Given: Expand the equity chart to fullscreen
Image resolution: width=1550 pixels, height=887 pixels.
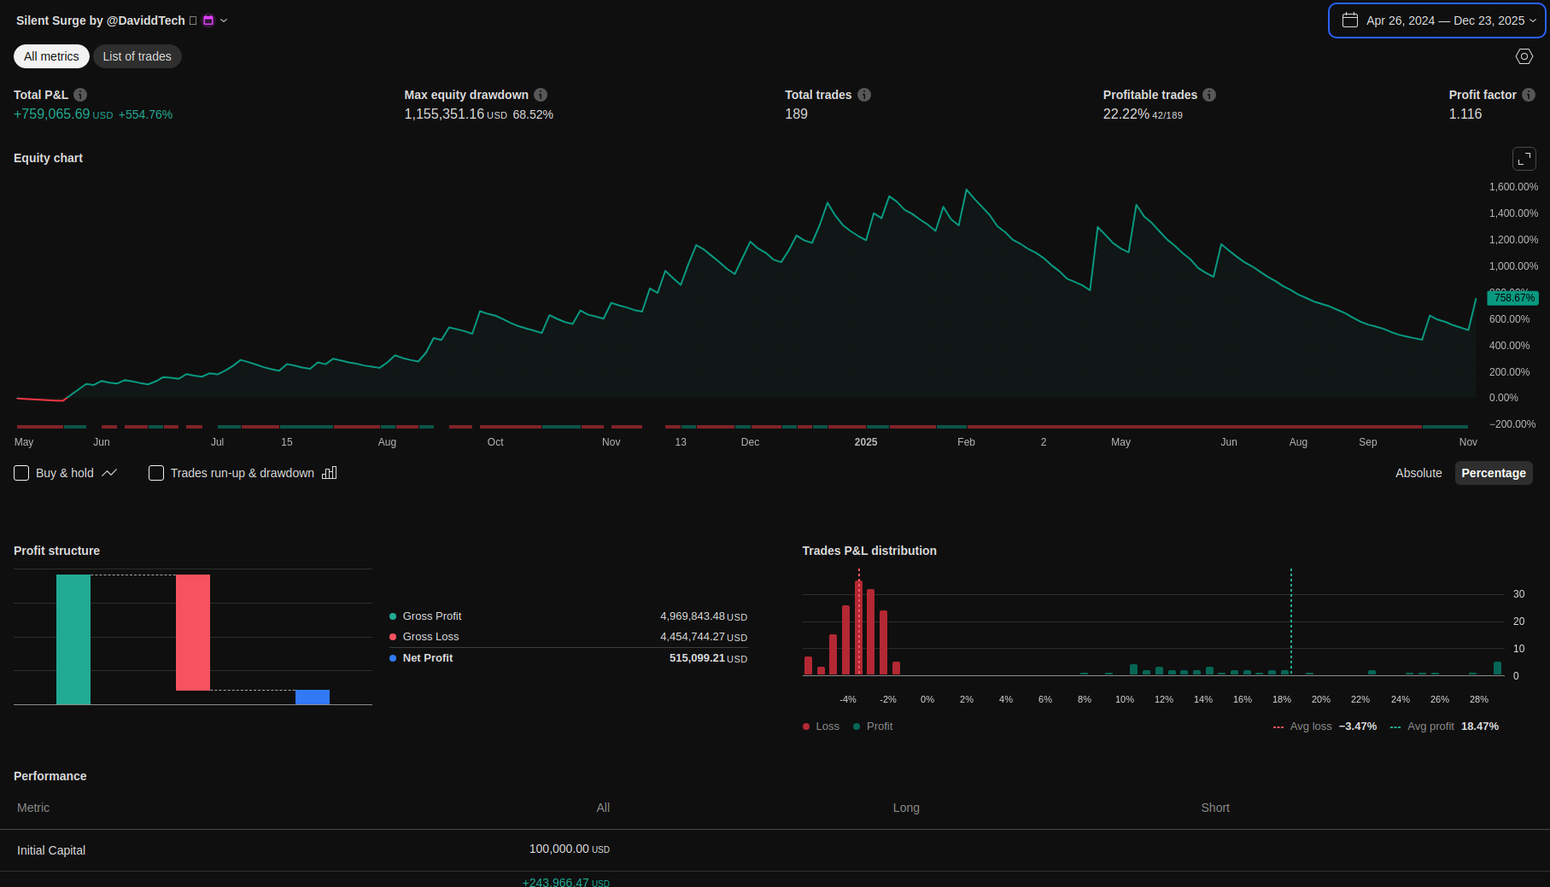Looking at the screenshot, I should (x=1524, y=159).
